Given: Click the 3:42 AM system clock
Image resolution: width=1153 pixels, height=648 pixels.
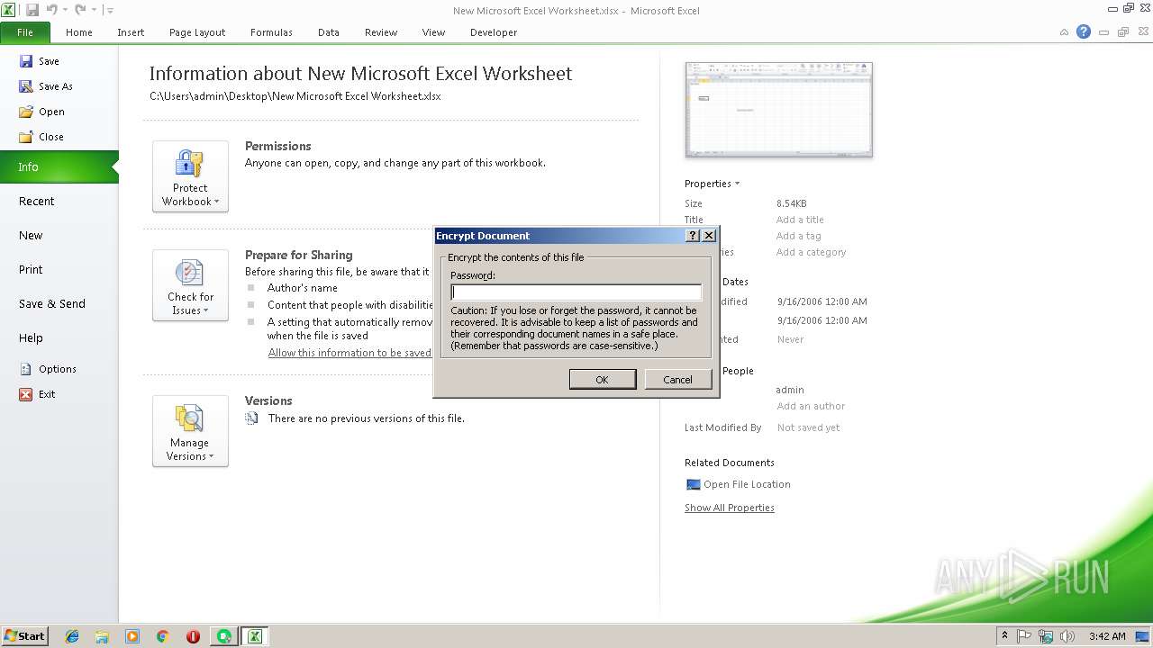Looking at the screenshot, I should (1107, 636).
